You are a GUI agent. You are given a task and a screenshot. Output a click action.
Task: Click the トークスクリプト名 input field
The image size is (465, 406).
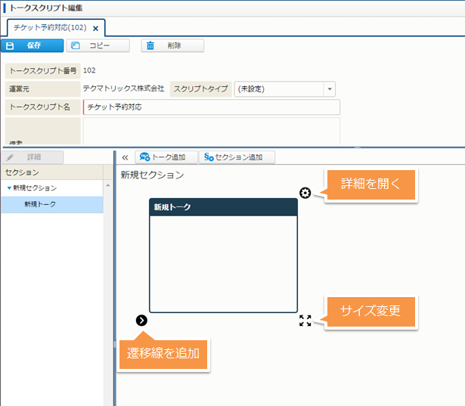tap(212, 107)
